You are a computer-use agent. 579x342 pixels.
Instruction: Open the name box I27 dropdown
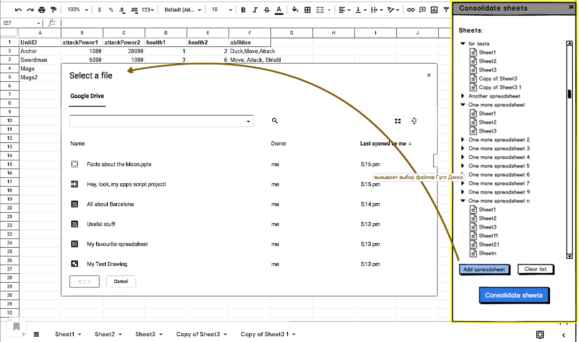38,23
